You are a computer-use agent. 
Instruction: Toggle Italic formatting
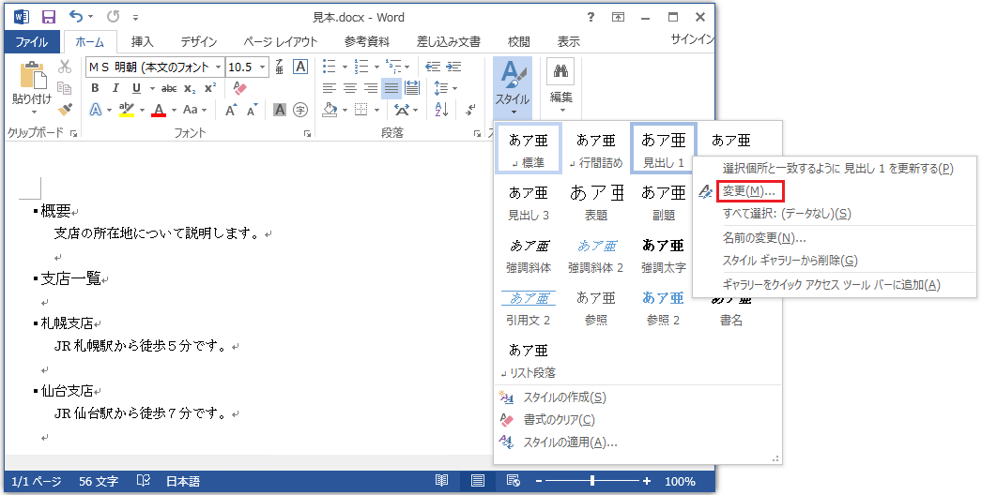115,88
